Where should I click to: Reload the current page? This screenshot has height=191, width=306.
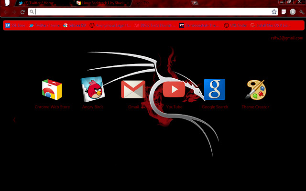pyautogui.click(x=22, y=12)
